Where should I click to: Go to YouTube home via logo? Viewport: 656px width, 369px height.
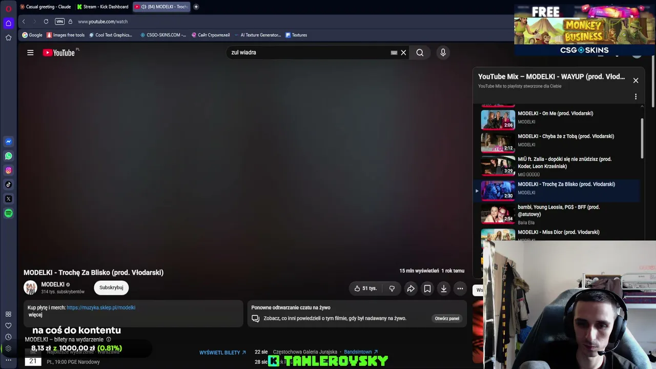[59, 52]
